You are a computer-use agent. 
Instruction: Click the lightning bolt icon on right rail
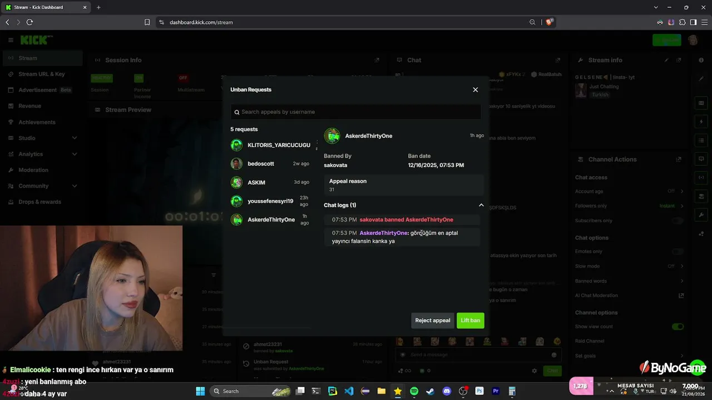point(701,122)
